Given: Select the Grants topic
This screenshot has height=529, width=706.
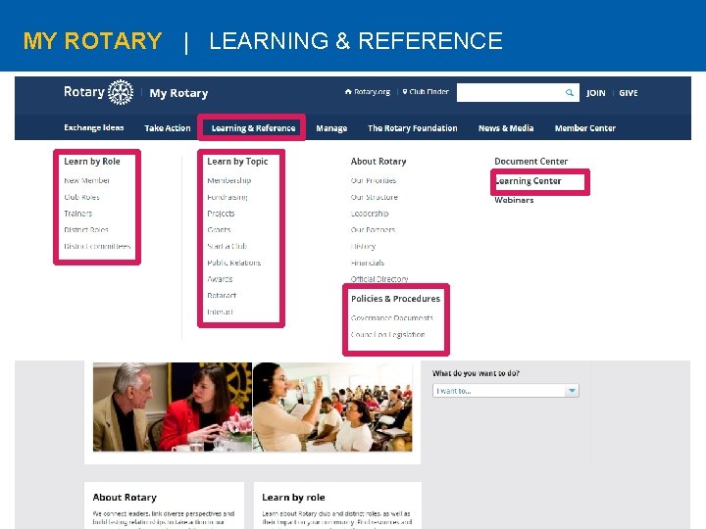Looking at the screenshot, I should point(219,230).
